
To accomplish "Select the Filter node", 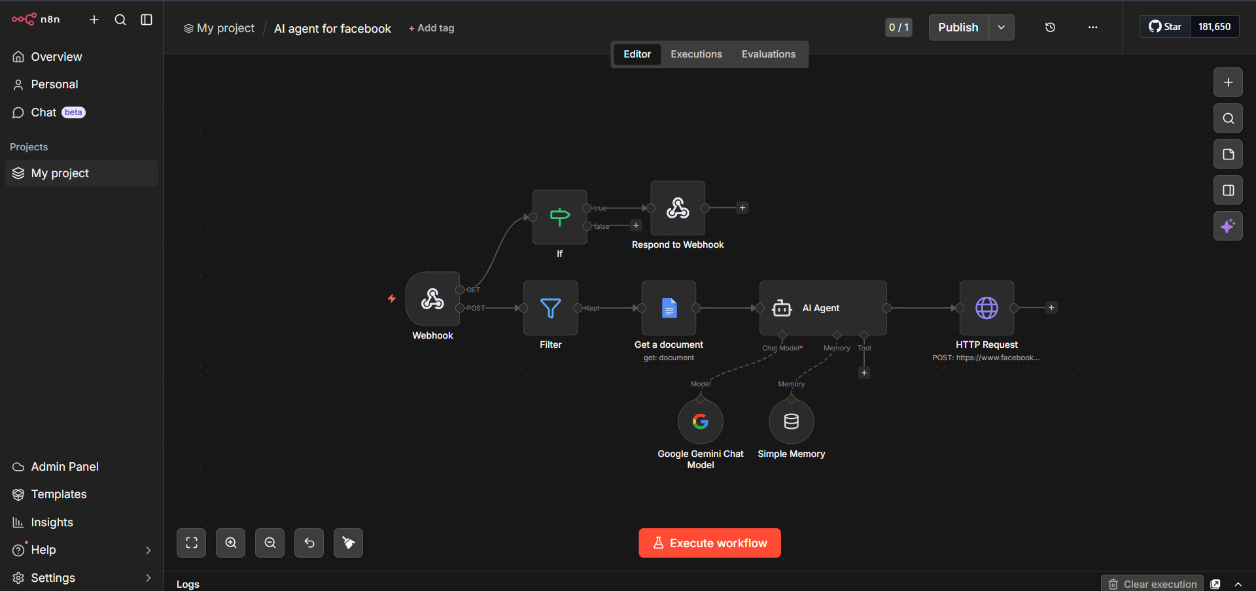I will 550,308.
